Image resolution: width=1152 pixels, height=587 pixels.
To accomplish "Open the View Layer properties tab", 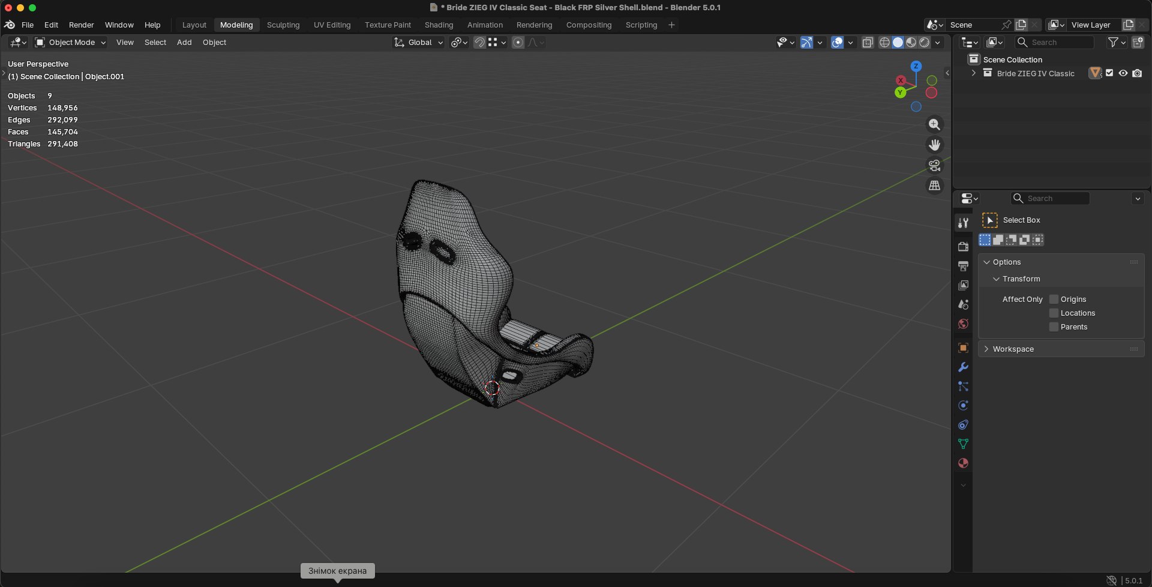I will click(963, 285).
